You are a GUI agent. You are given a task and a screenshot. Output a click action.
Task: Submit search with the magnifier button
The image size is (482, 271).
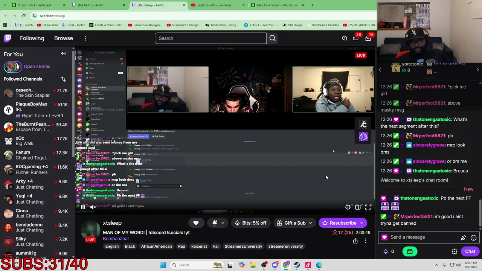(272, 38)
